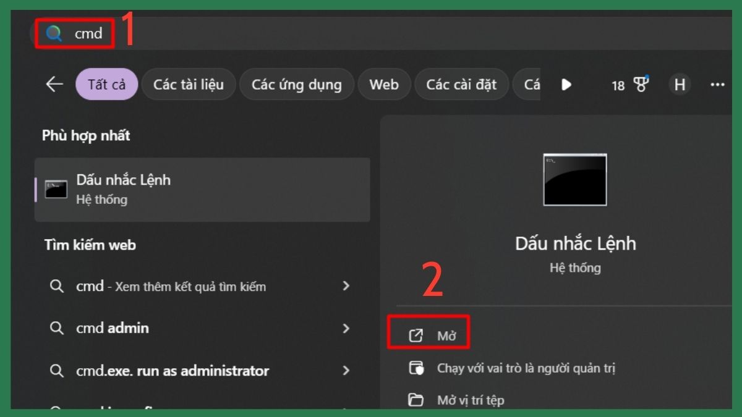Viewport: 742px width, 417px height.
Task: Click the arrow to reveal more filter tabs
Action: [566, 85]
